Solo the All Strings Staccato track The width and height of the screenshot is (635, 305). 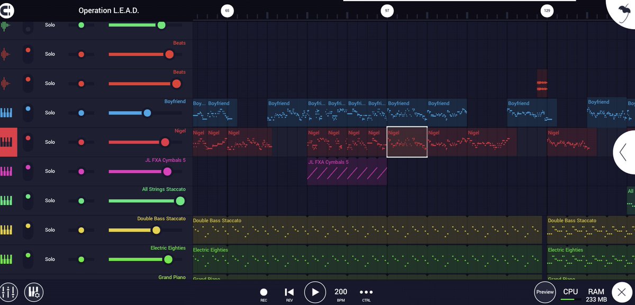pos(50,201)
